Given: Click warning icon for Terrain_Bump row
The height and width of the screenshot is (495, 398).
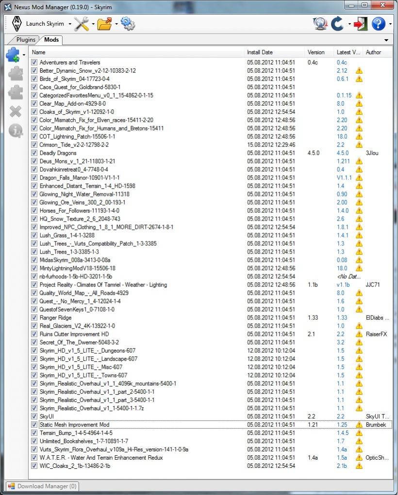Looking at the screenshot, I should coord(359,433).
